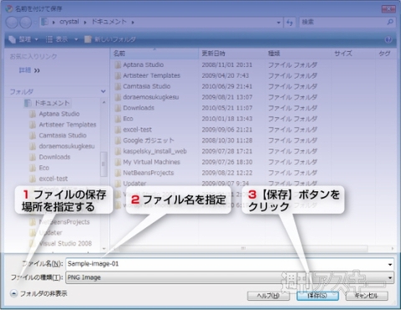Hide folders with フォルダの非表示 toggle
This screenshot has width=401, height=310.
click(x=39, y=293)
